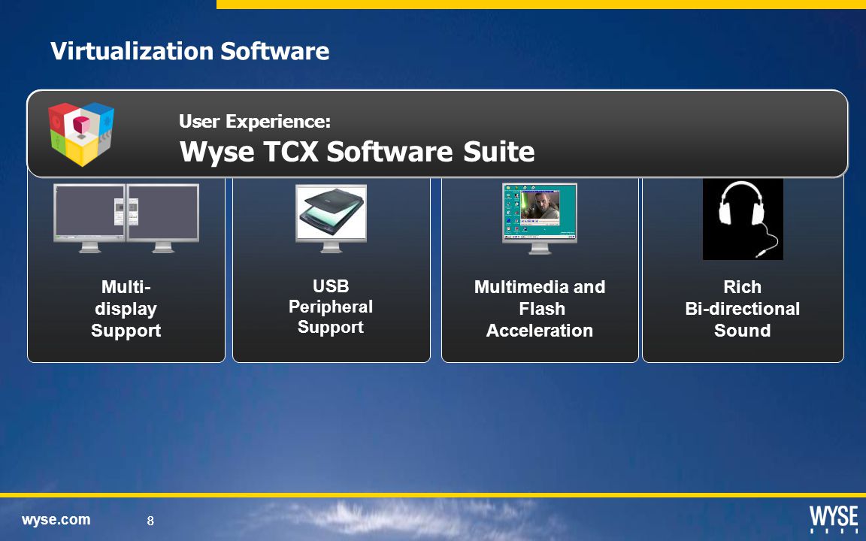
Task: Click the Wyse TCX colorful cube logo
Action: click(x=80, y=134)
